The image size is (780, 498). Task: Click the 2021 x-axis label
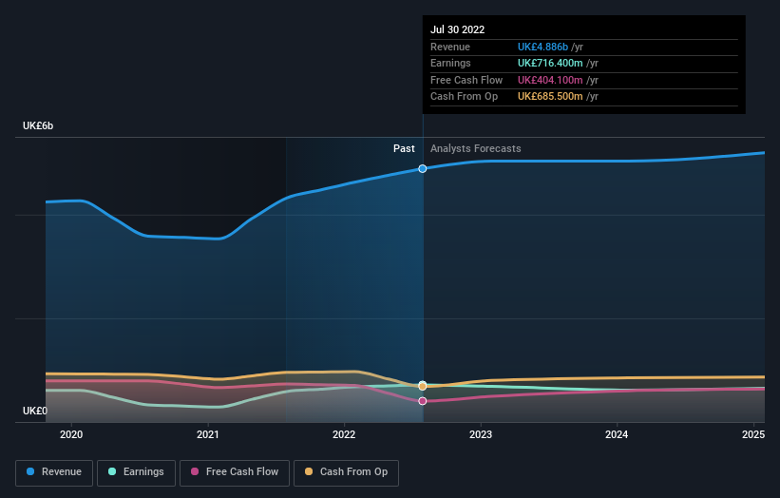click(x=207, y=434)
